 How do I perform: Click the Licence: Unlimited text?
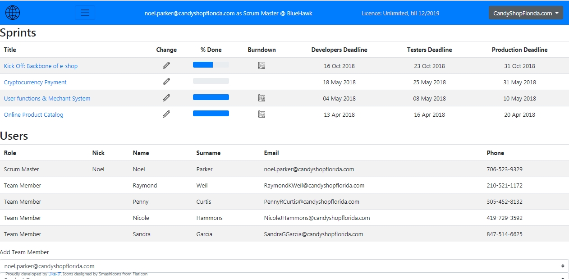pos(400,13)
